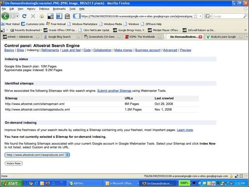
Task: Click the sitemapproducts.xml URL text
Action: (37, 109)
